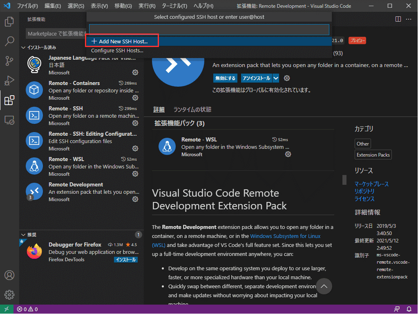The width and height of the screenshot is (418, 314).
Task: Open the Search view in activity bar
Action: [x=9, y=41]
